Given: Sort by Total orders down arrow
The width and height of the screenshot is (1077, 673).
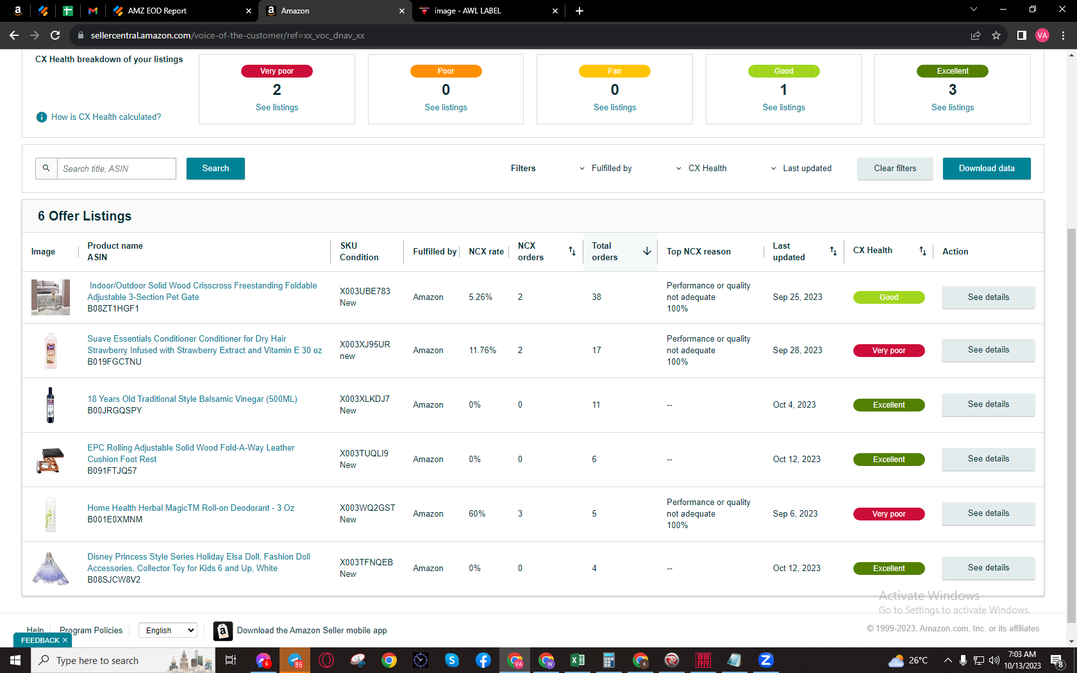Looking at the screenshot, I should coord(647,251).
